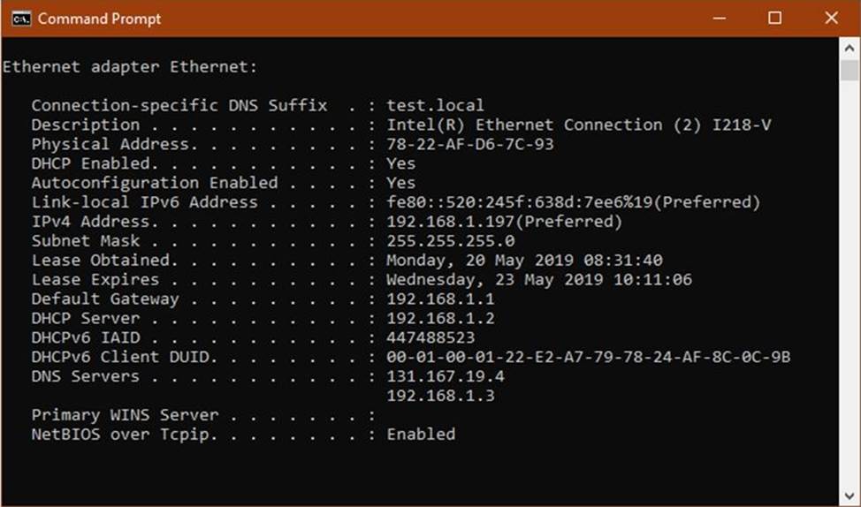Screen dimensions: 861x507
Task: Click the link-local IPv6 address value
Action: coord(573,202)
